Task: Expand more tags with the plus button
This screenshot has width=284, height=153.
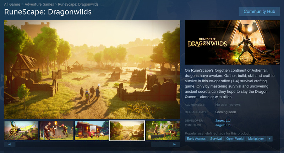Action: click(269, 139)
